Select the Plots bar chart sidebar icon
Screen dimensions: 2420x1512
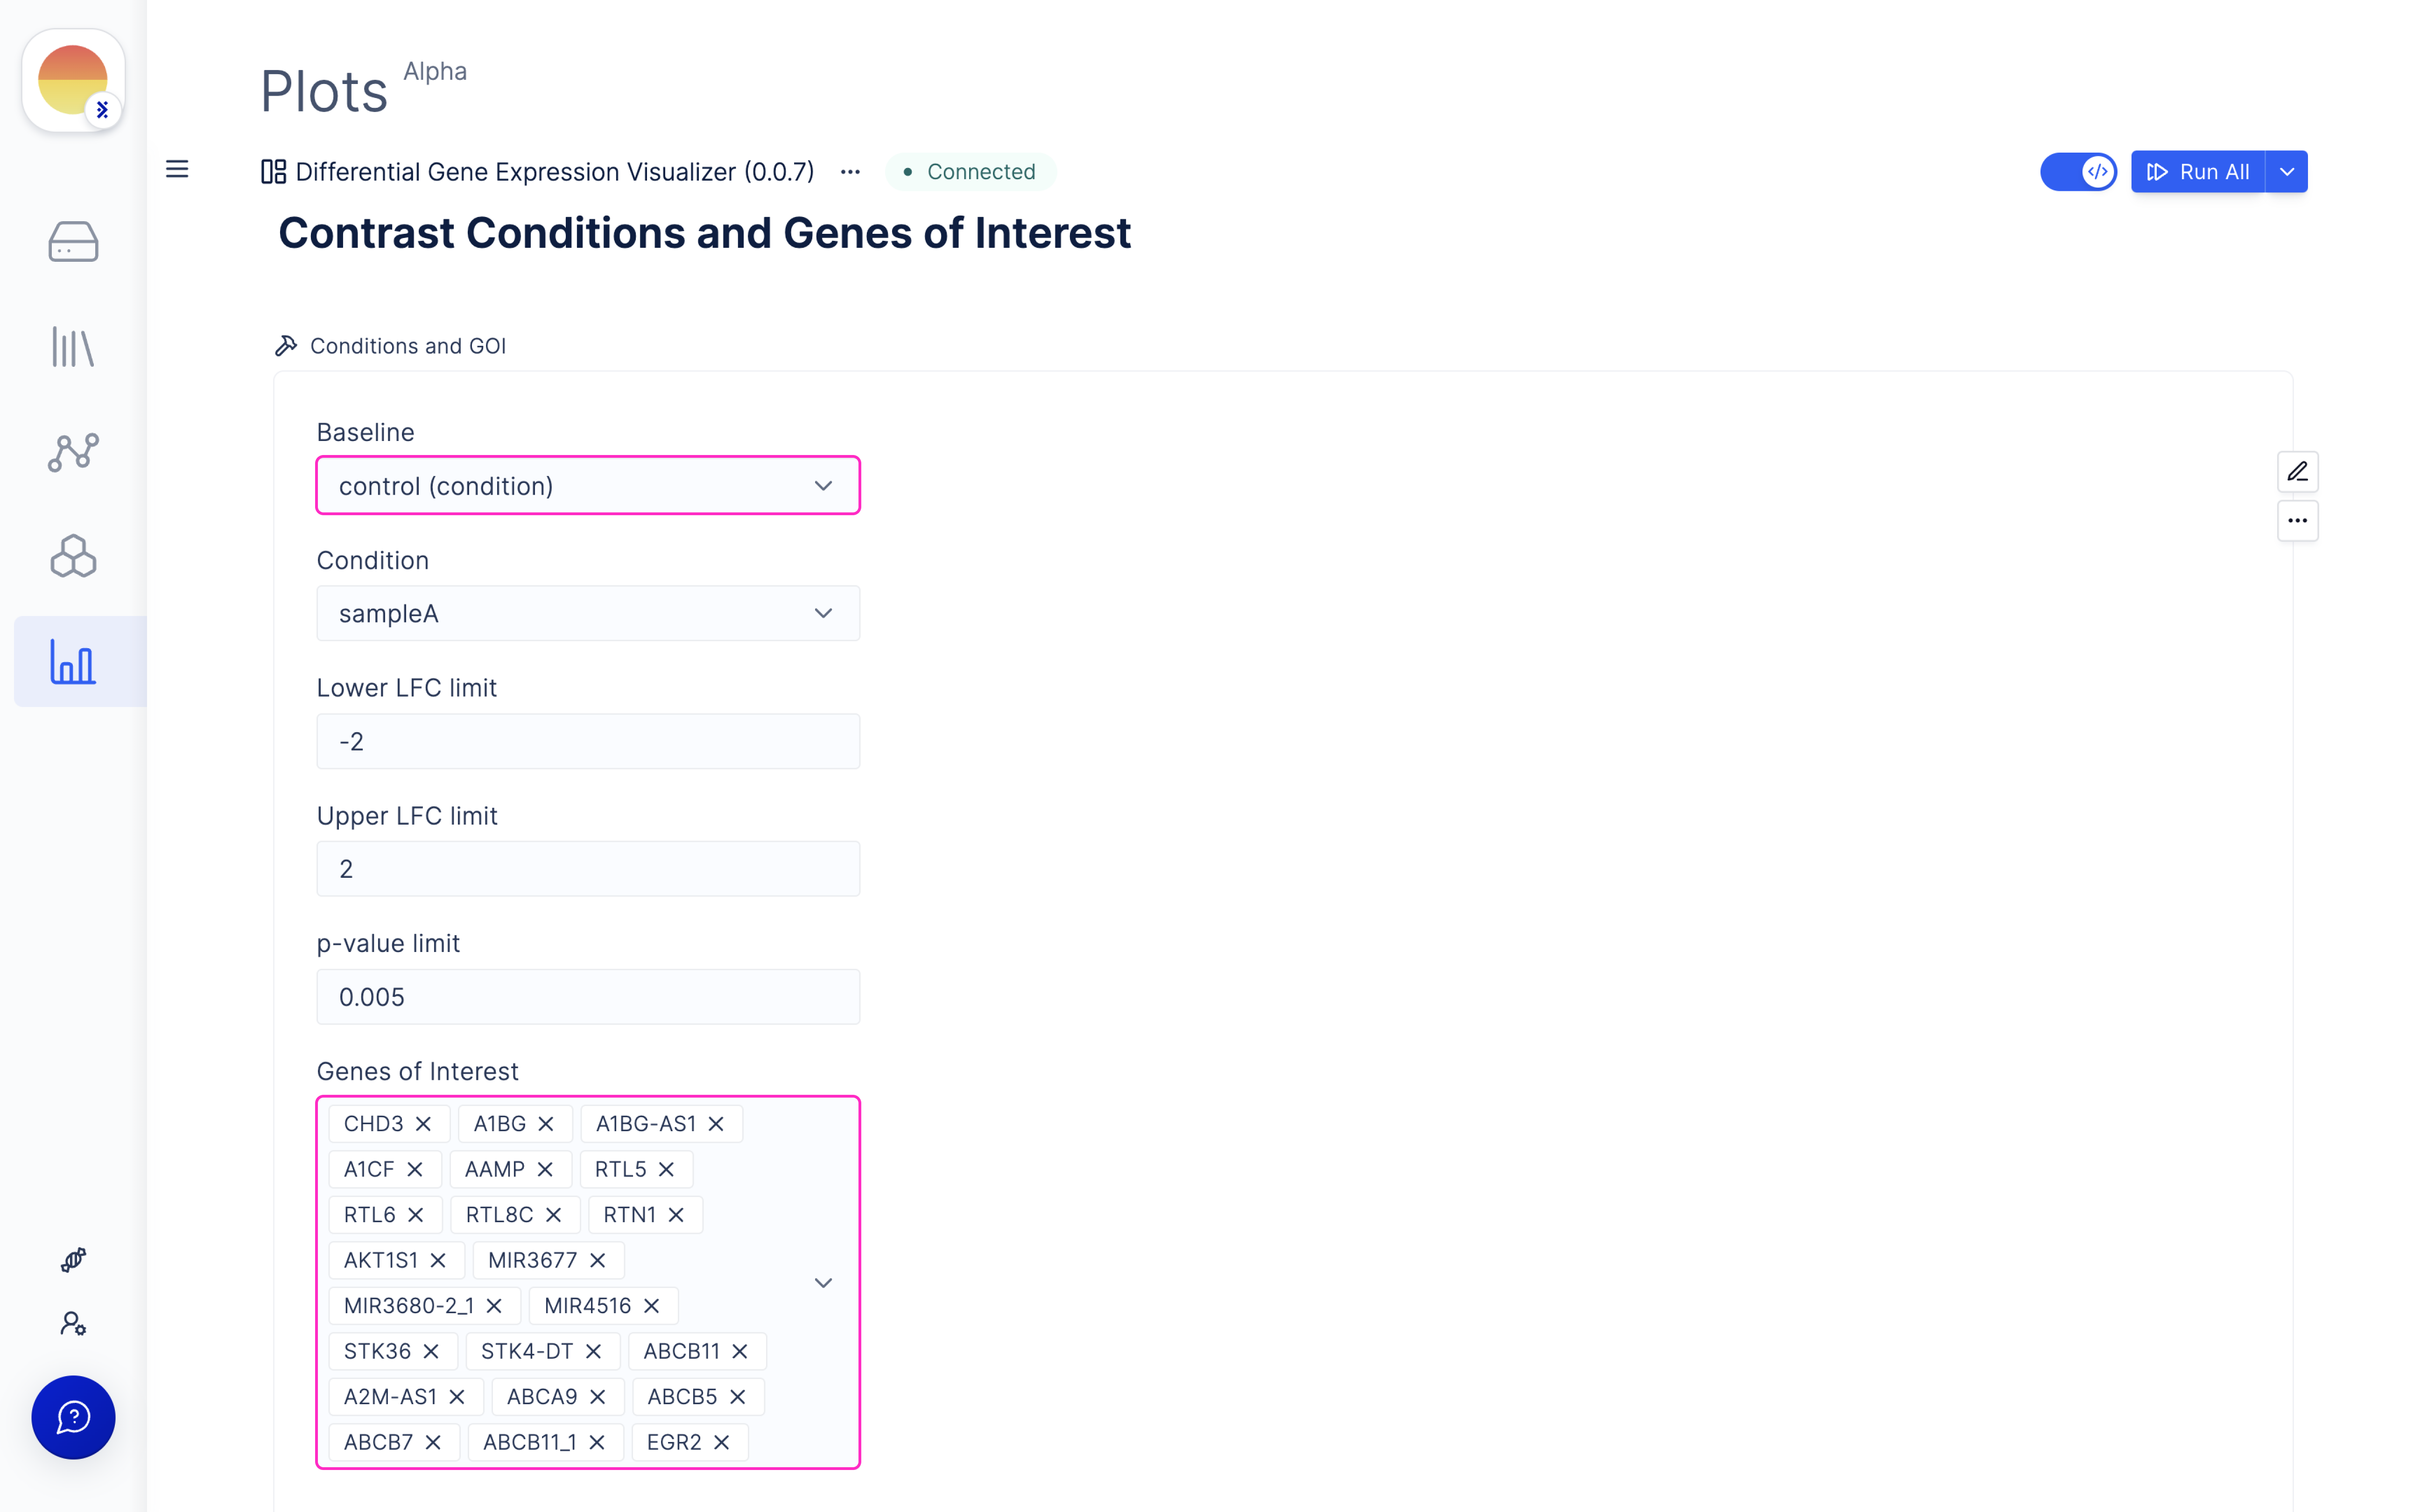[x=73, y=662]
